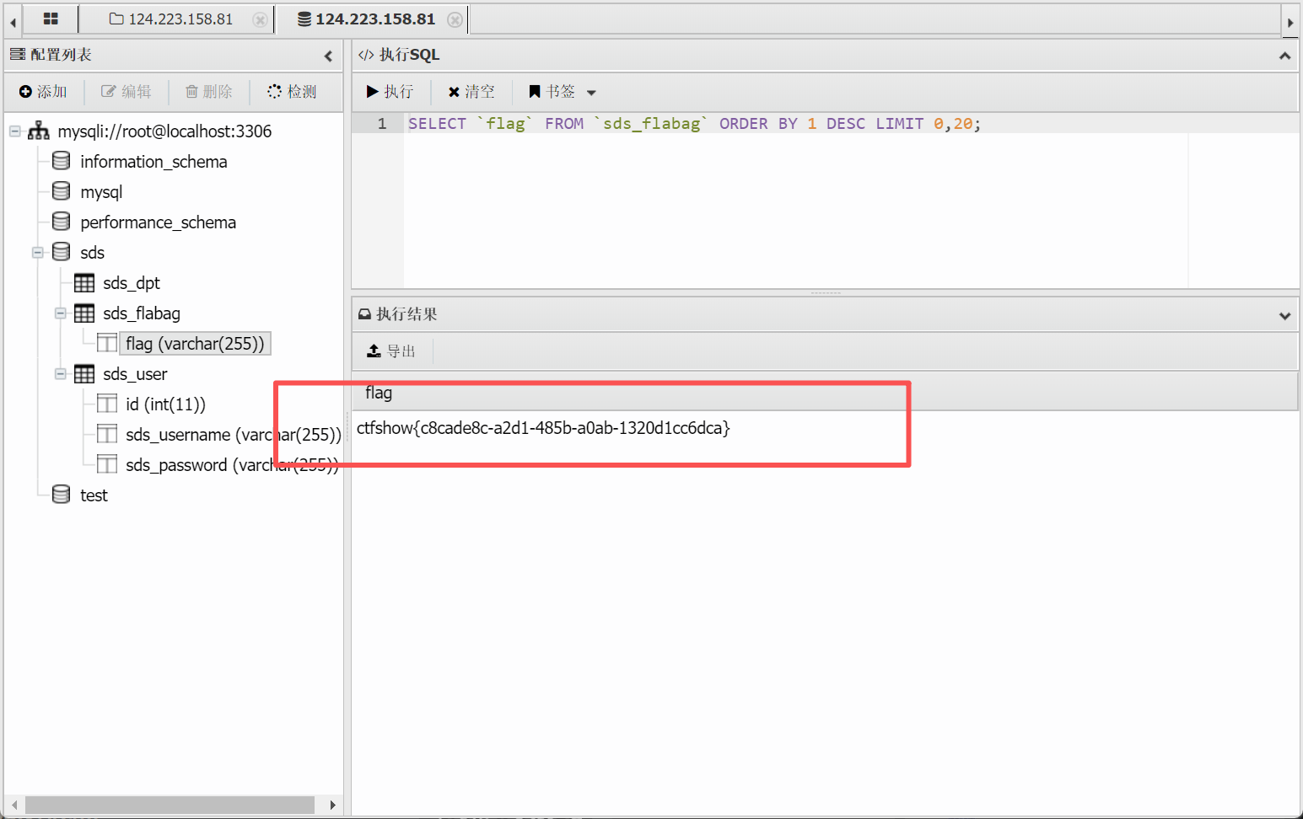This screenshot has height=819, width=1303.
Task: Collapse the 配置列表 side panel
Action: pyautogui.click(x=328, y=56)
